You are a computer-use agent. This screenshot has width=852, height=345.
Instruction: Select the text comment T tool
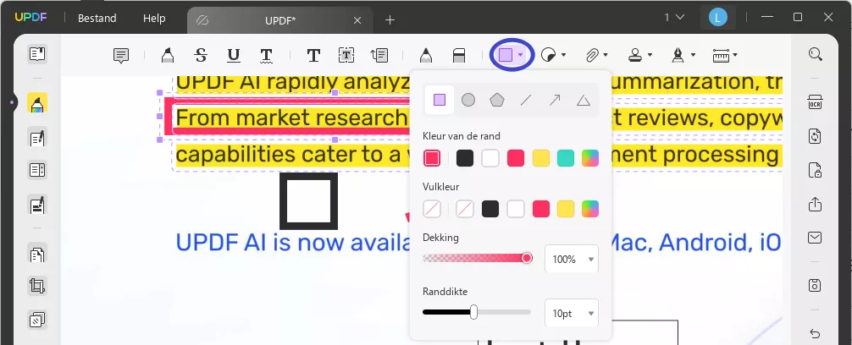(x=313, y=55)
